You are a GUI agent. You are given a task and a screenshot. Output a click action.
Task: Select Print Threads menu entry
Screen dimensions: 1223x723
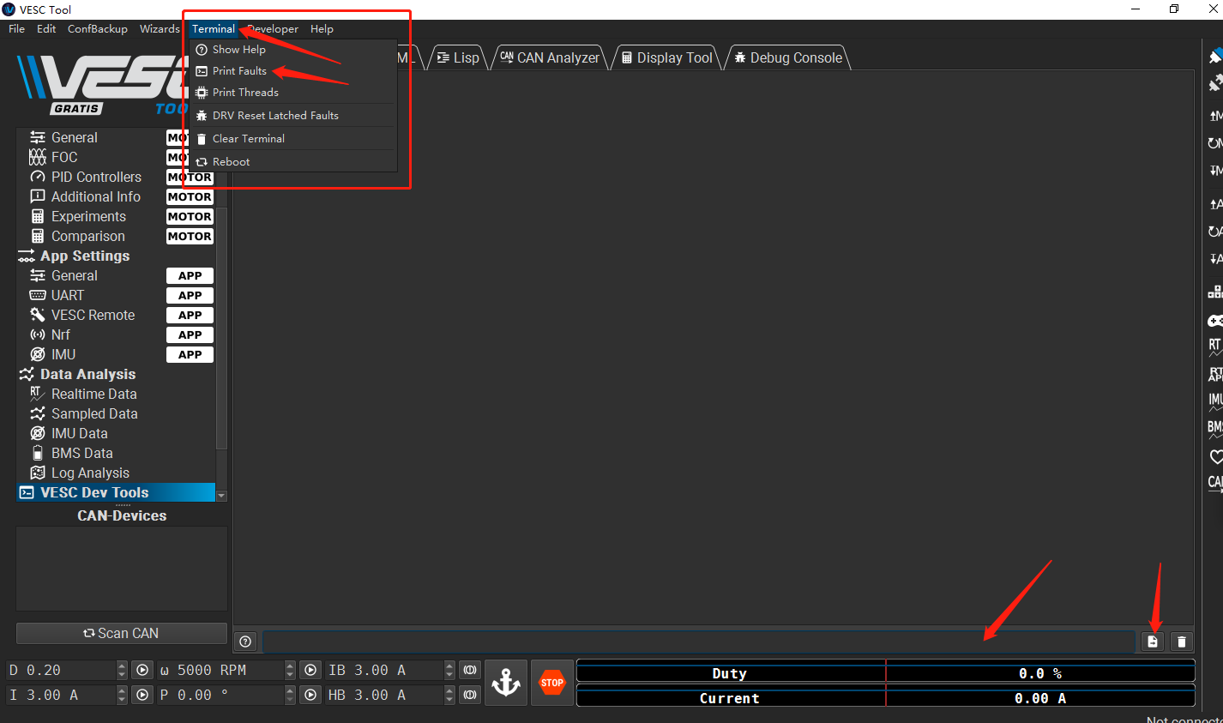[245, 93]
